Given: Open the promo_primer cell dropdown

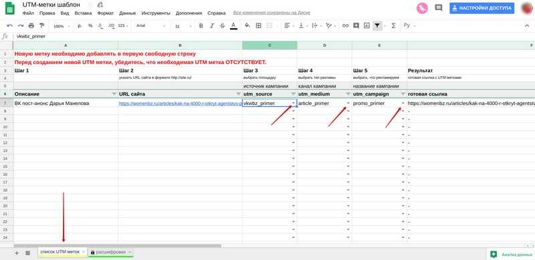Looking at the screenshot, I should point(403,103).
